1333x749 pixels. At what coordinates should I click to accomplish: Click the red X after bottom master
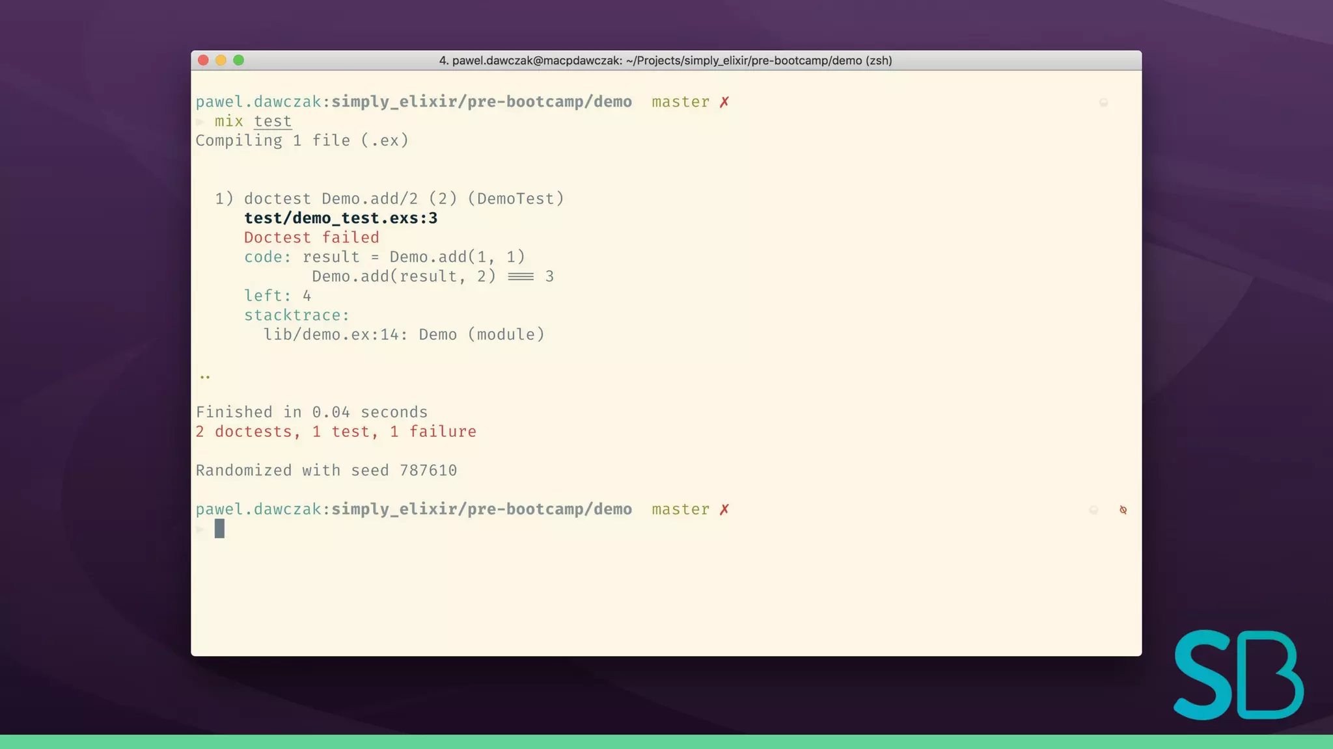tap(724, 510)
